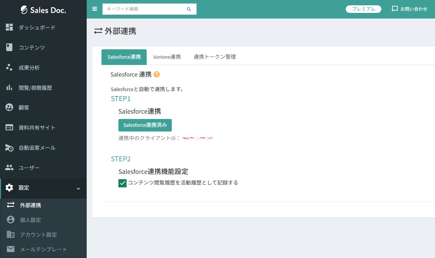Image resolution: width=435 pixels, height=258 pixels.
Task: Open the orange help icon beside Salesforce 連携
Action: tap(157, 74)
